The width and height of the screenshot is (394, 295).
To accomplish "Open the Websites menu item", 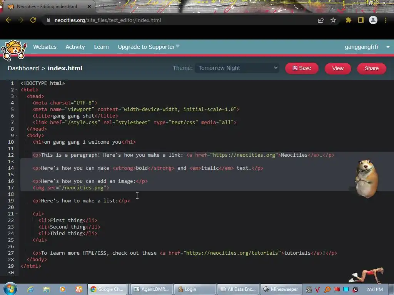I will [x=45, y=47].
